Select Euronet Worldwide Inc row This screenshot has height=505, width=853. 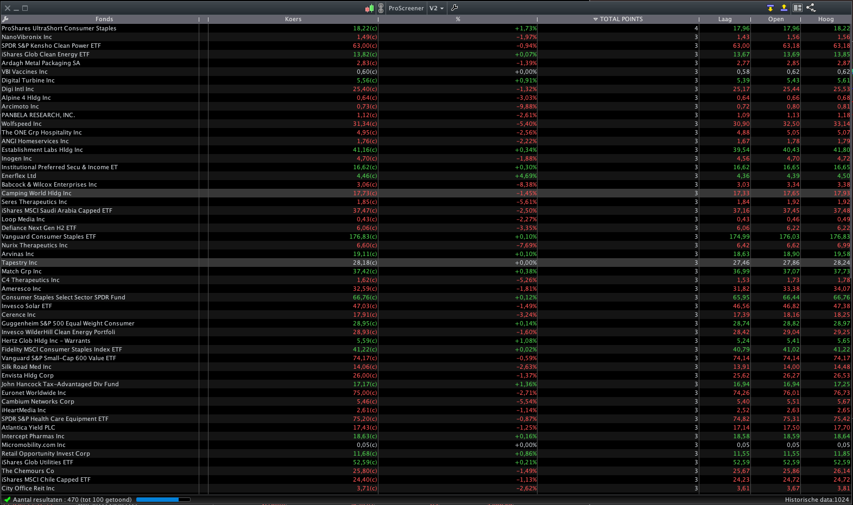[426, 393]
